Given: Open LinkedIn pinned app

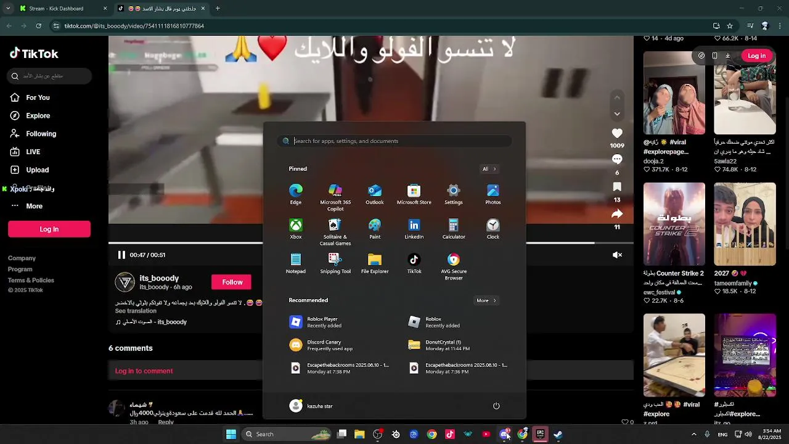Looking at the screenshot, I should [414, 229].
